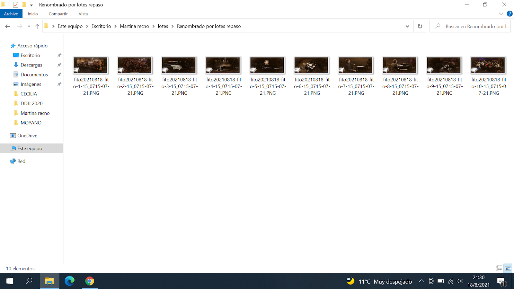Screen dimensions: 514x289
Task: Click 'lotes' in address breadcrumb
Action: tap(163, 26)
